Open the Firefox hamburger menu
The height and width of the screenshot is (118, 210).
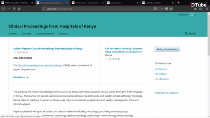(x=207, y=9)
